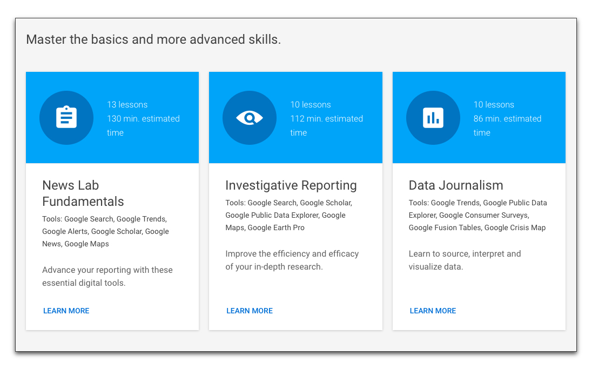Open Learn More for Investigative Reporting
Screen dimensions: 592x369
(250, 311)
